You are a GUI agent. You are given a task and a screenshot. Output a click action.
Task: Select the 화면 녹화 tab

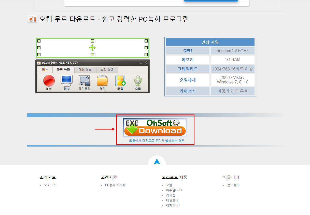[x=63, y=70]
